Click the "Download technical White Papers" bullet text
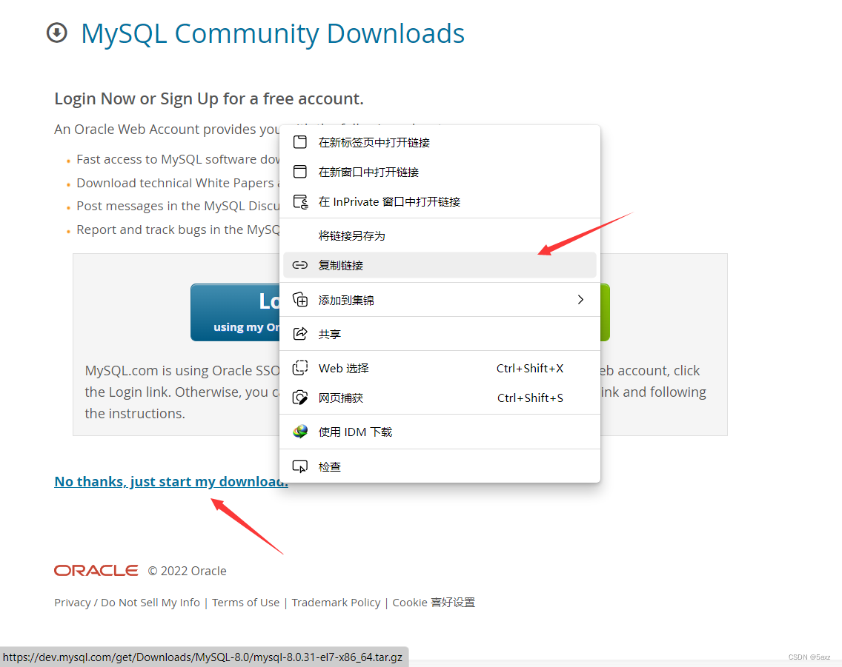This screenshot has height=667, width=842. (x=178, y=183)
